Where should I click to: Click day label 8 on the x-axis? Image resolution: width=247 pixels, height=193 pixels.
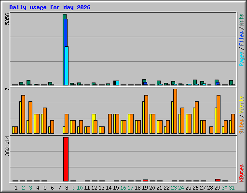click(67, 188)
